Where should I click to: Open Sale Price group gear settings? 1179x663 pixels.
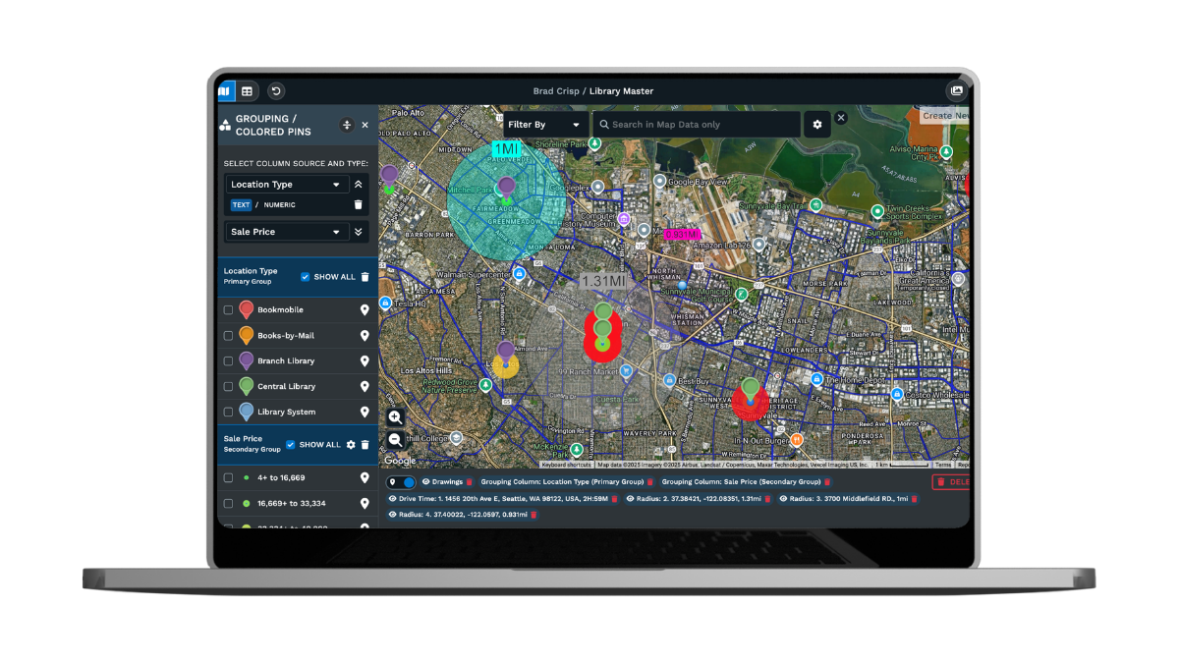click(x=351, y=445)
